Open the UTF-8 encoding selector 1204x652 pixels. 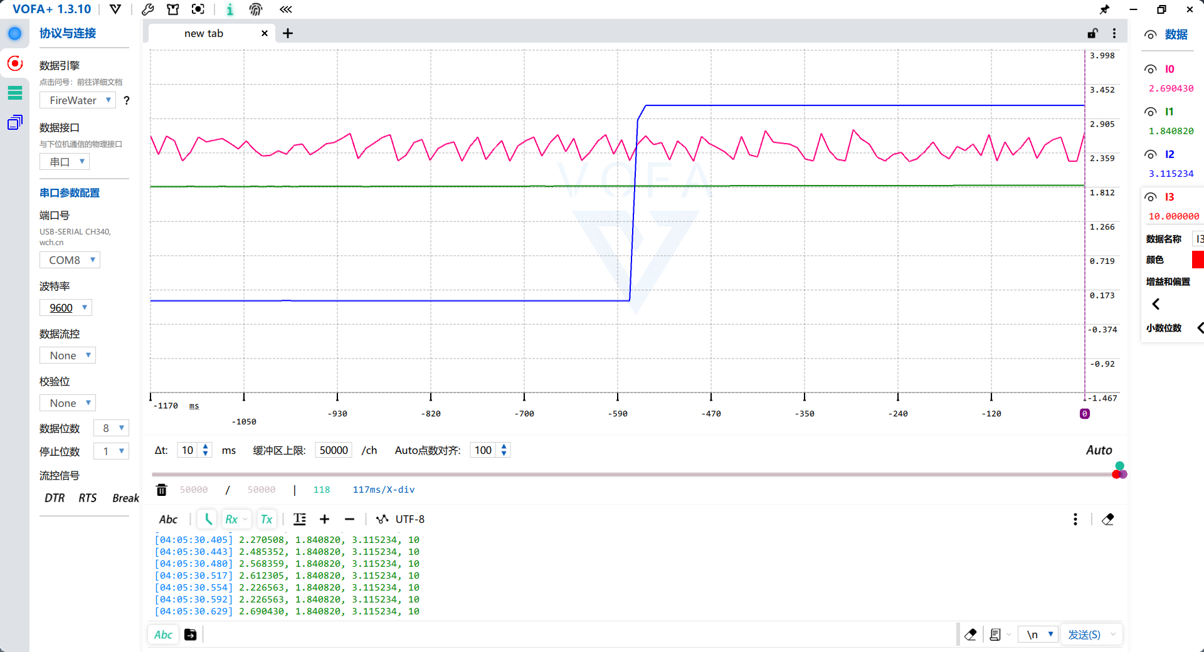coord(400,519)
